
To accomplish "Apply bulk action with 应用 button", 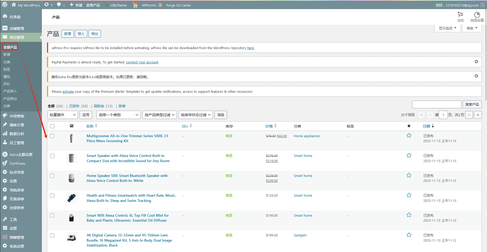I will [x=86, y=115].
